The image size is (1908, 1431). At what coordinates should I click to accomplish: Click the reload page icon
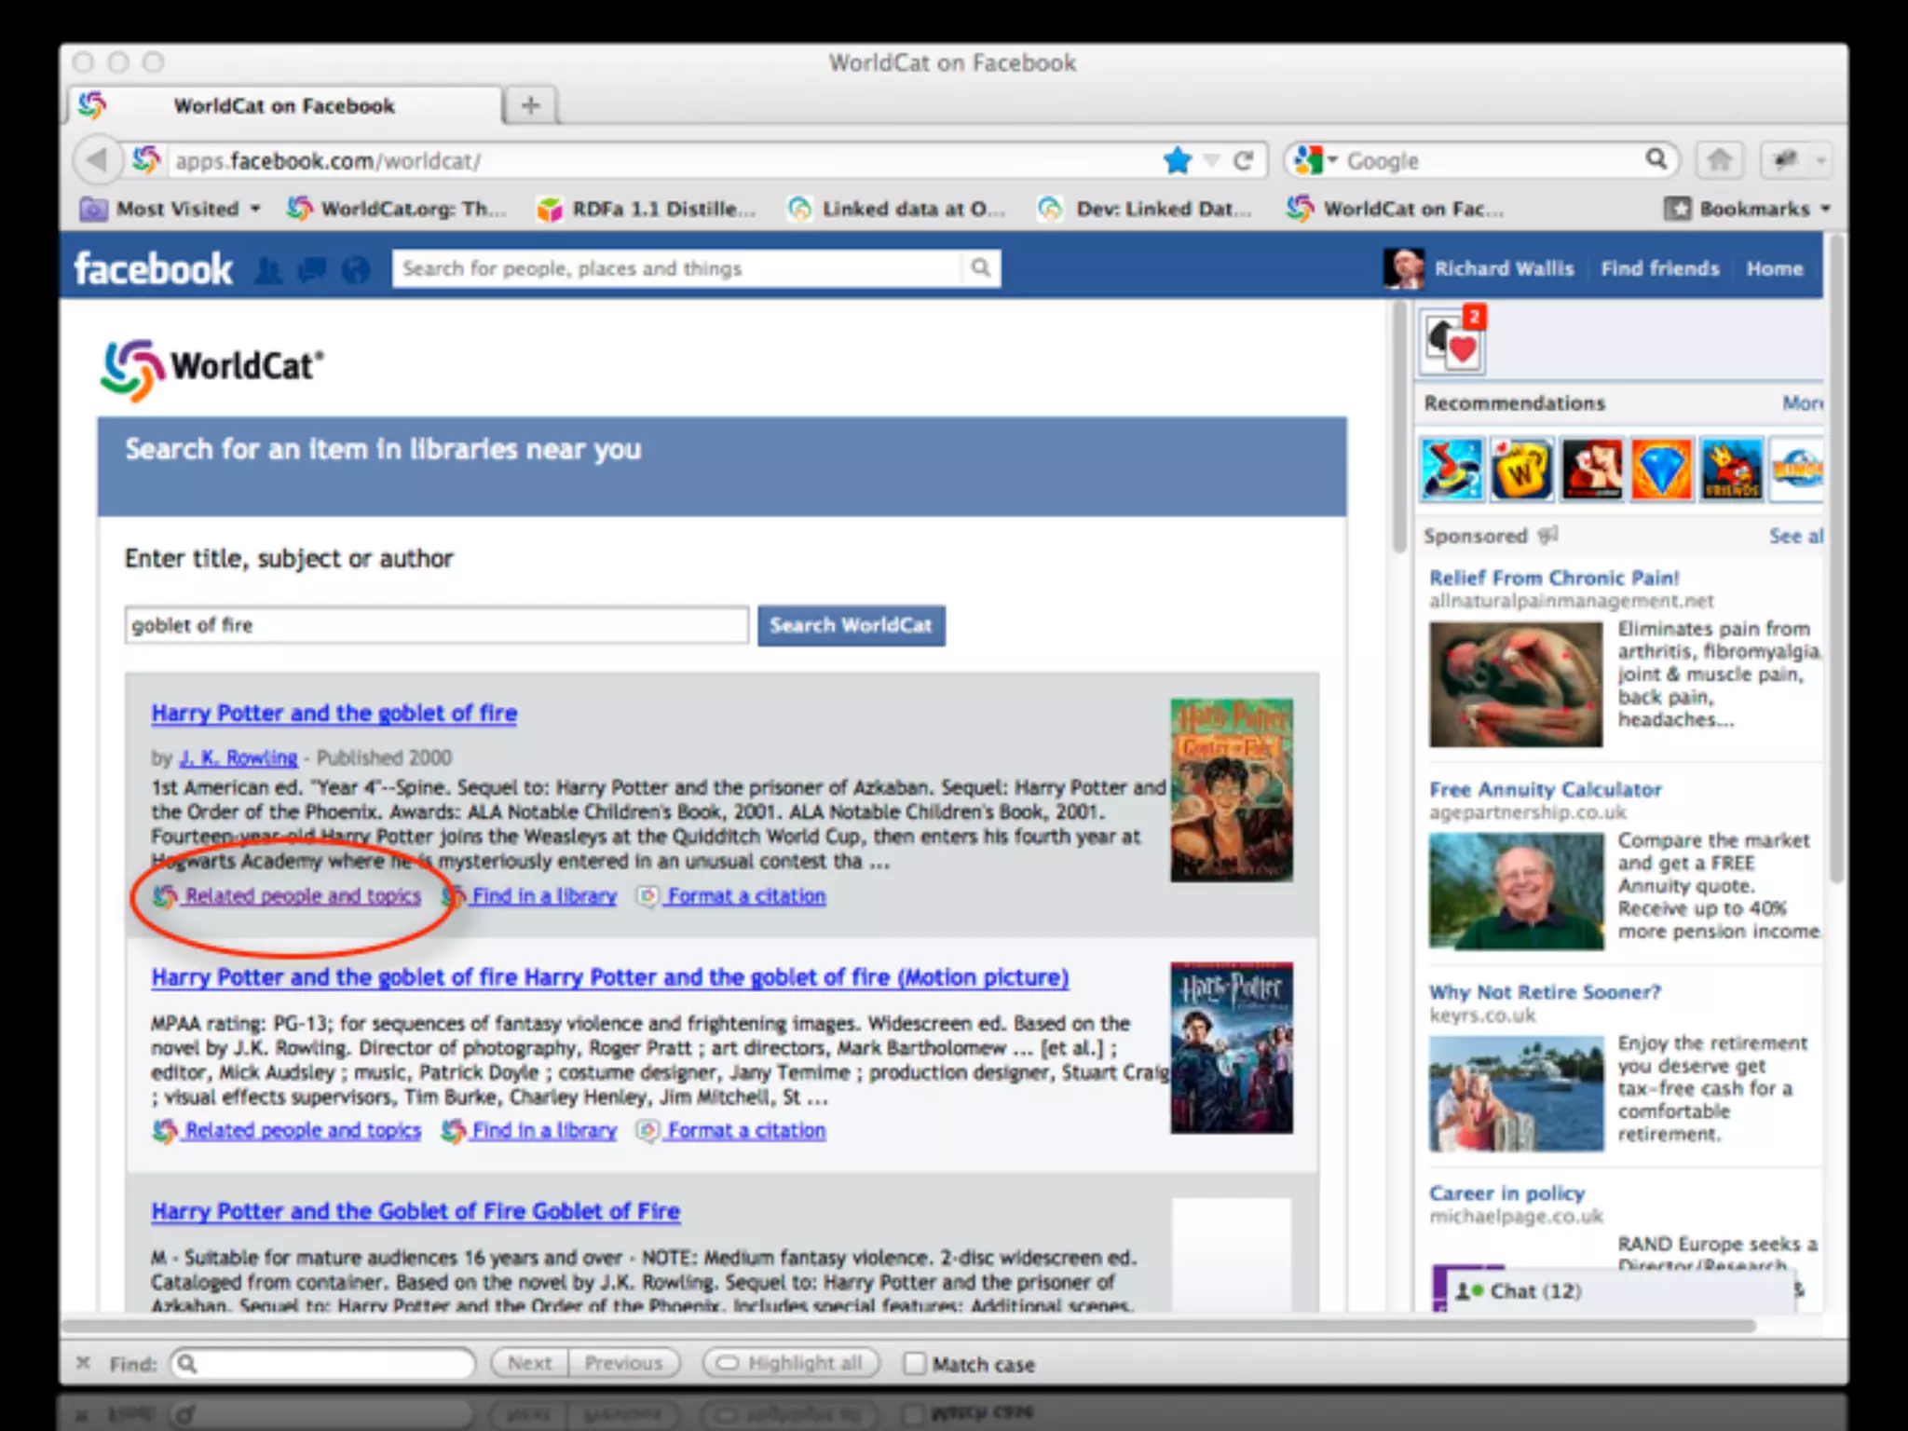[1243, 160]
